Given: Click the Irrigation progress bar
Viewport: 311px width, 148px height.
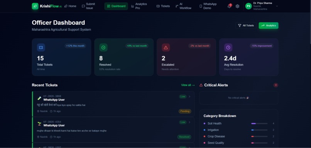Looking at the screenshot, I should pyautogui.click(x=259, y=130).
